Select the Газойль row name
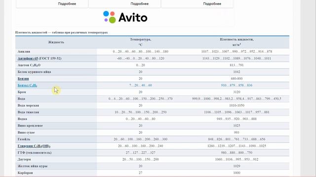Screen dimensions: 316x177 [x=24, y=139]
